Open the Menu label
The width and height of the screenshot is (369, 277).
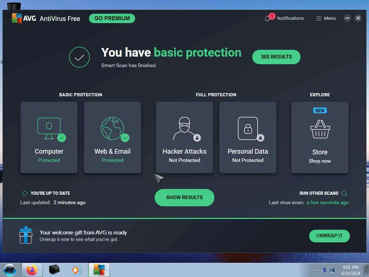pos(330,18)
